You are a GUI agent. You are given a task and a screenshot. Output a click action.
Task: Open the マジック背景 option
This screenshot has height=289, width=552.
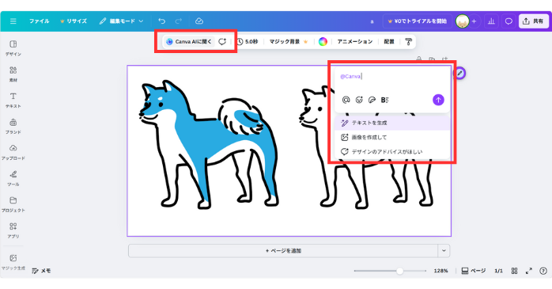(289, 42)
